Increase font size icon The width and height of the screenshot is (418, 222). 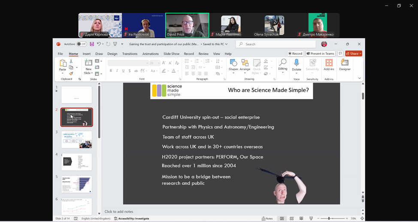[x=164, y=63]
